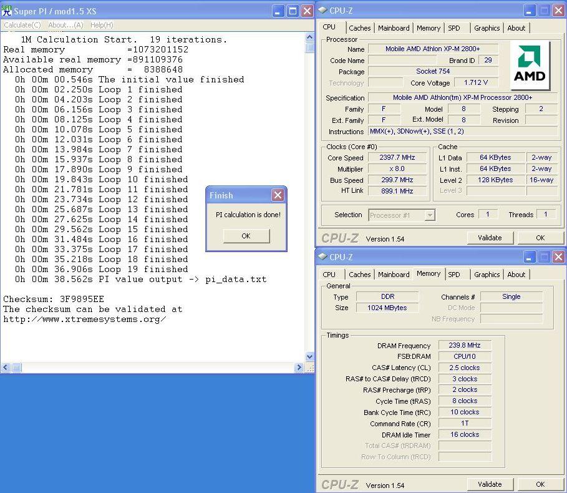Image resolution: width=567 pixels, height=493 pixels.
Task: Click the memory Size value 1024 MBytes
Action: click(387, 308)
